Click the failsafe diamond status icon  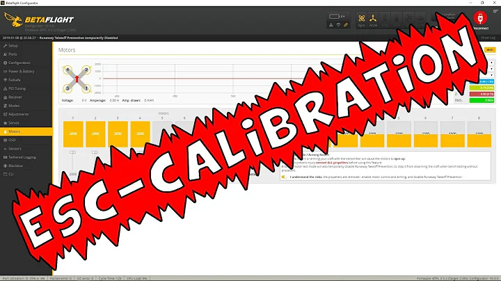[x=338, y=25]
